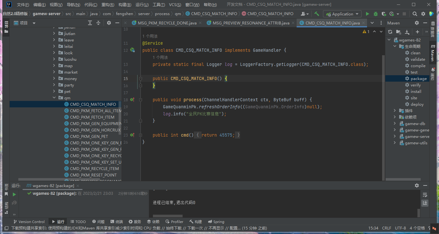Expand the 插件 node in Maven
Viewport: 439px width, 234px height.
(x=395, y=111)
